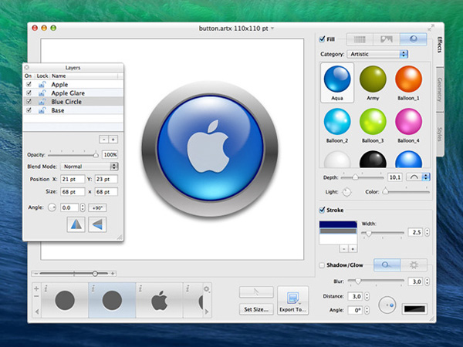Toggle lock on Base layer
The width and height of the screenshot is (463, 347).
click(42, 110)
